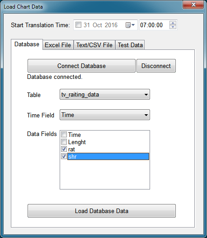Image resolution: width=207 pixels, height=238 pixels.
Task: Open the Test Data tab
Action: [x=130, y=45]
